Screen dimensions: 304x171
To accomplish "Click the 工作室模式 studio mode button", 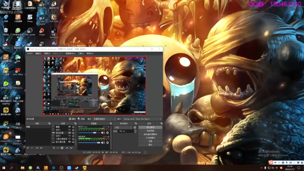I will coord(150,138).
